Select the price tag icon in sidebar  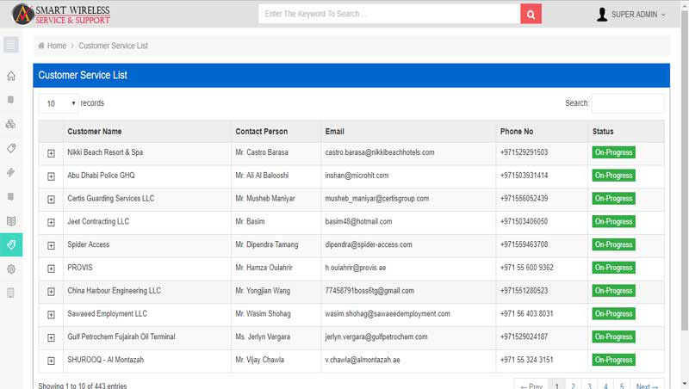click(11, 148)
